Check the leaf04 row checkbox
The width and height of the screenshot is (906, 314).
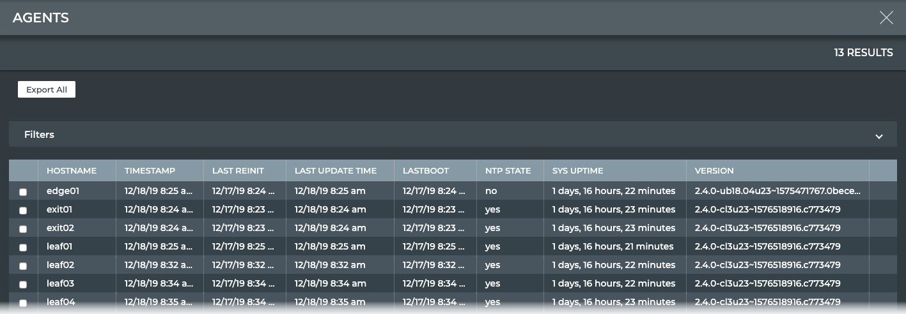(x=24, y=303)
